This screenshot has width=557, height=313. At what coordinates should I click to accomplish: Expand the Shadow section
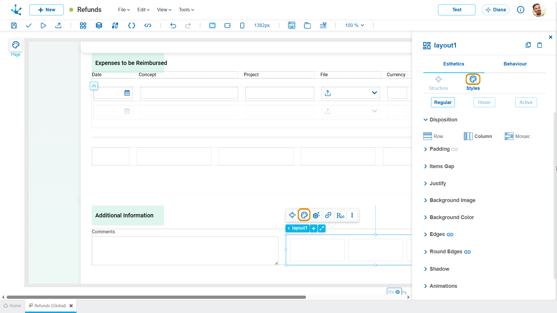(436, 269)
